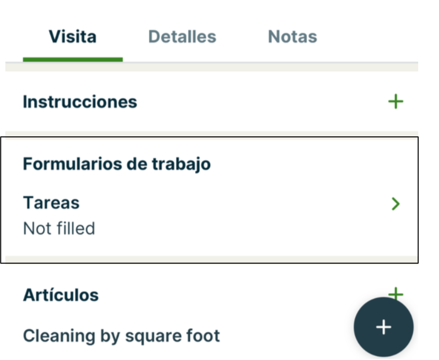The image size is (439, 360).
Task: Open the Detalles tab
Action: point(182,37)
